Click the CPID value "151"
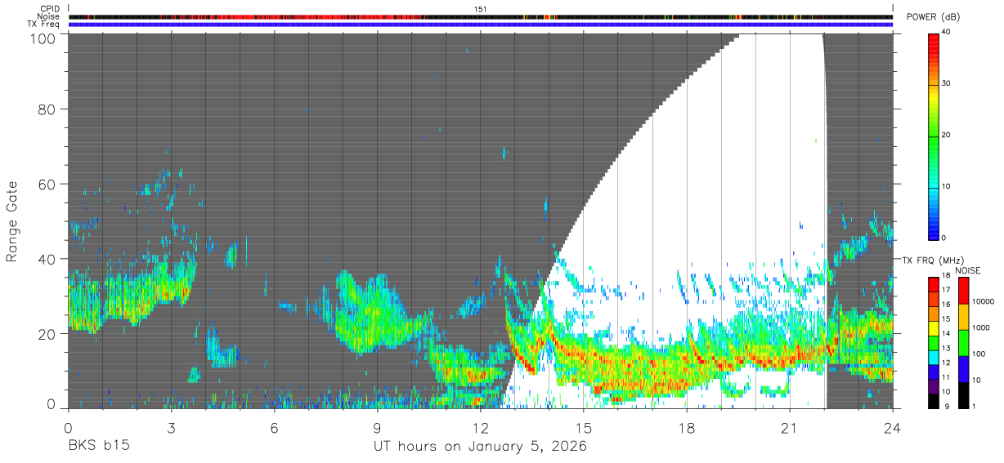Viewport: 1004px width, 463px height. (x=481, y=9)
